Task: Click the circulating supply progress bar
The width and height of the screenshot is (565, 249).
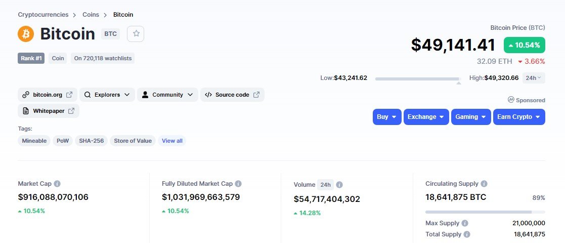Action: coord(485,212)
